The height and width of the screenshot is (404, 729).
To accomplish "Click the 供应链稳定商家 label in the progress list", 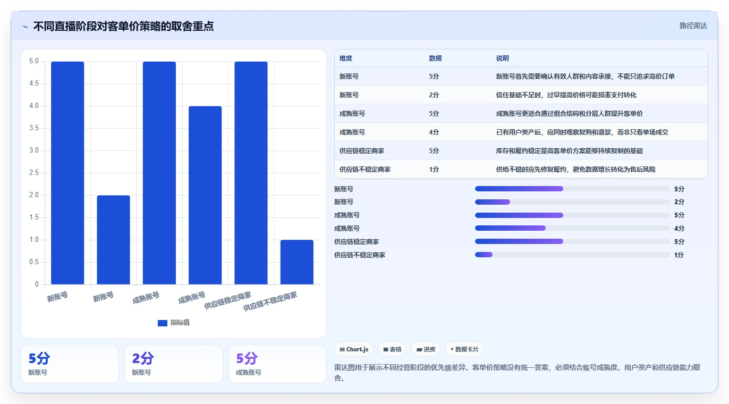I will click(357, 242).
